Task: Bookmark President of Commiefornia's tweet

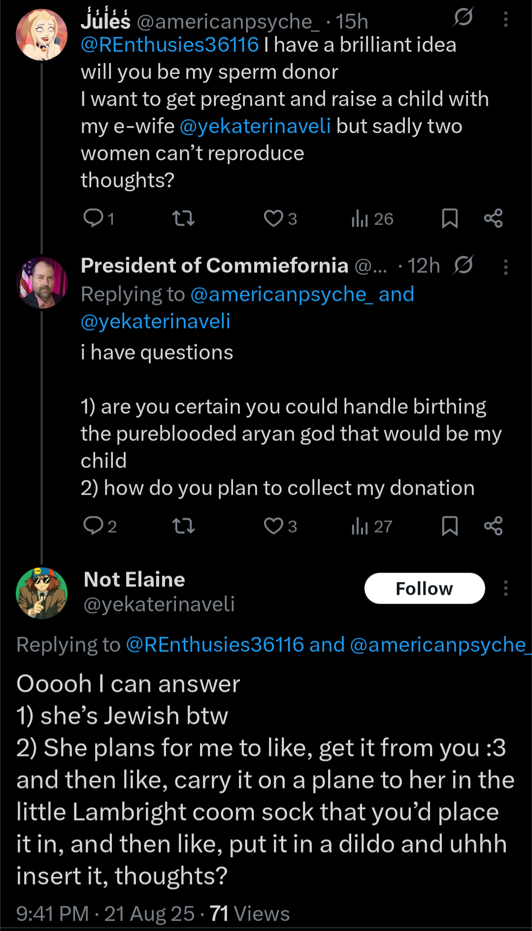Action: tap(450, 526)
